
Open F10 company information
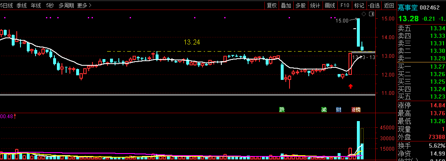(x=345, y=5)
